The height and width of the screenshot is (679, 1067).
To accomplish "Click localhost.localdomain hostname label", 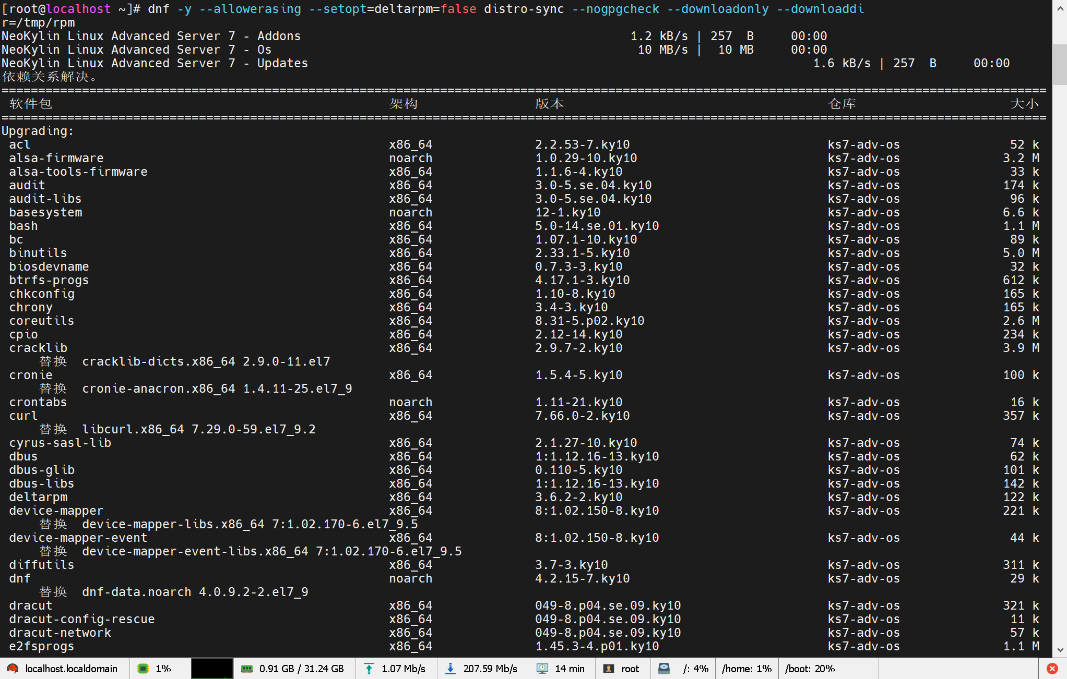I will [x=71, y=669].
